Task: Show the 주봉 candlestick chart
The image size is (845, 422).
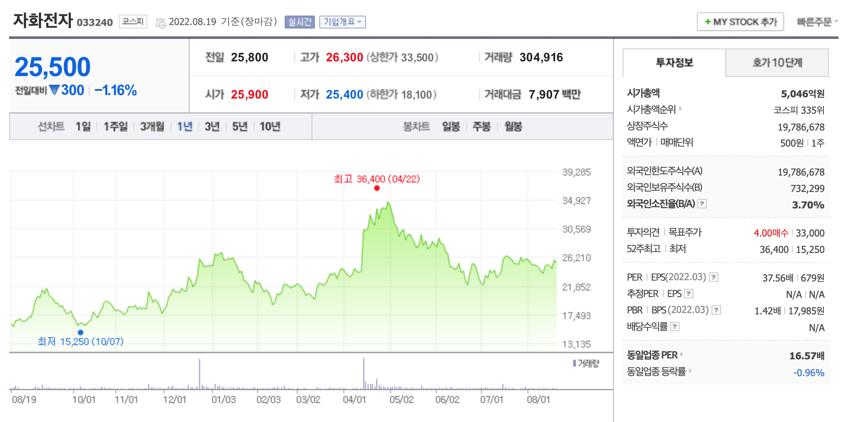Action: tap(482, 126)
